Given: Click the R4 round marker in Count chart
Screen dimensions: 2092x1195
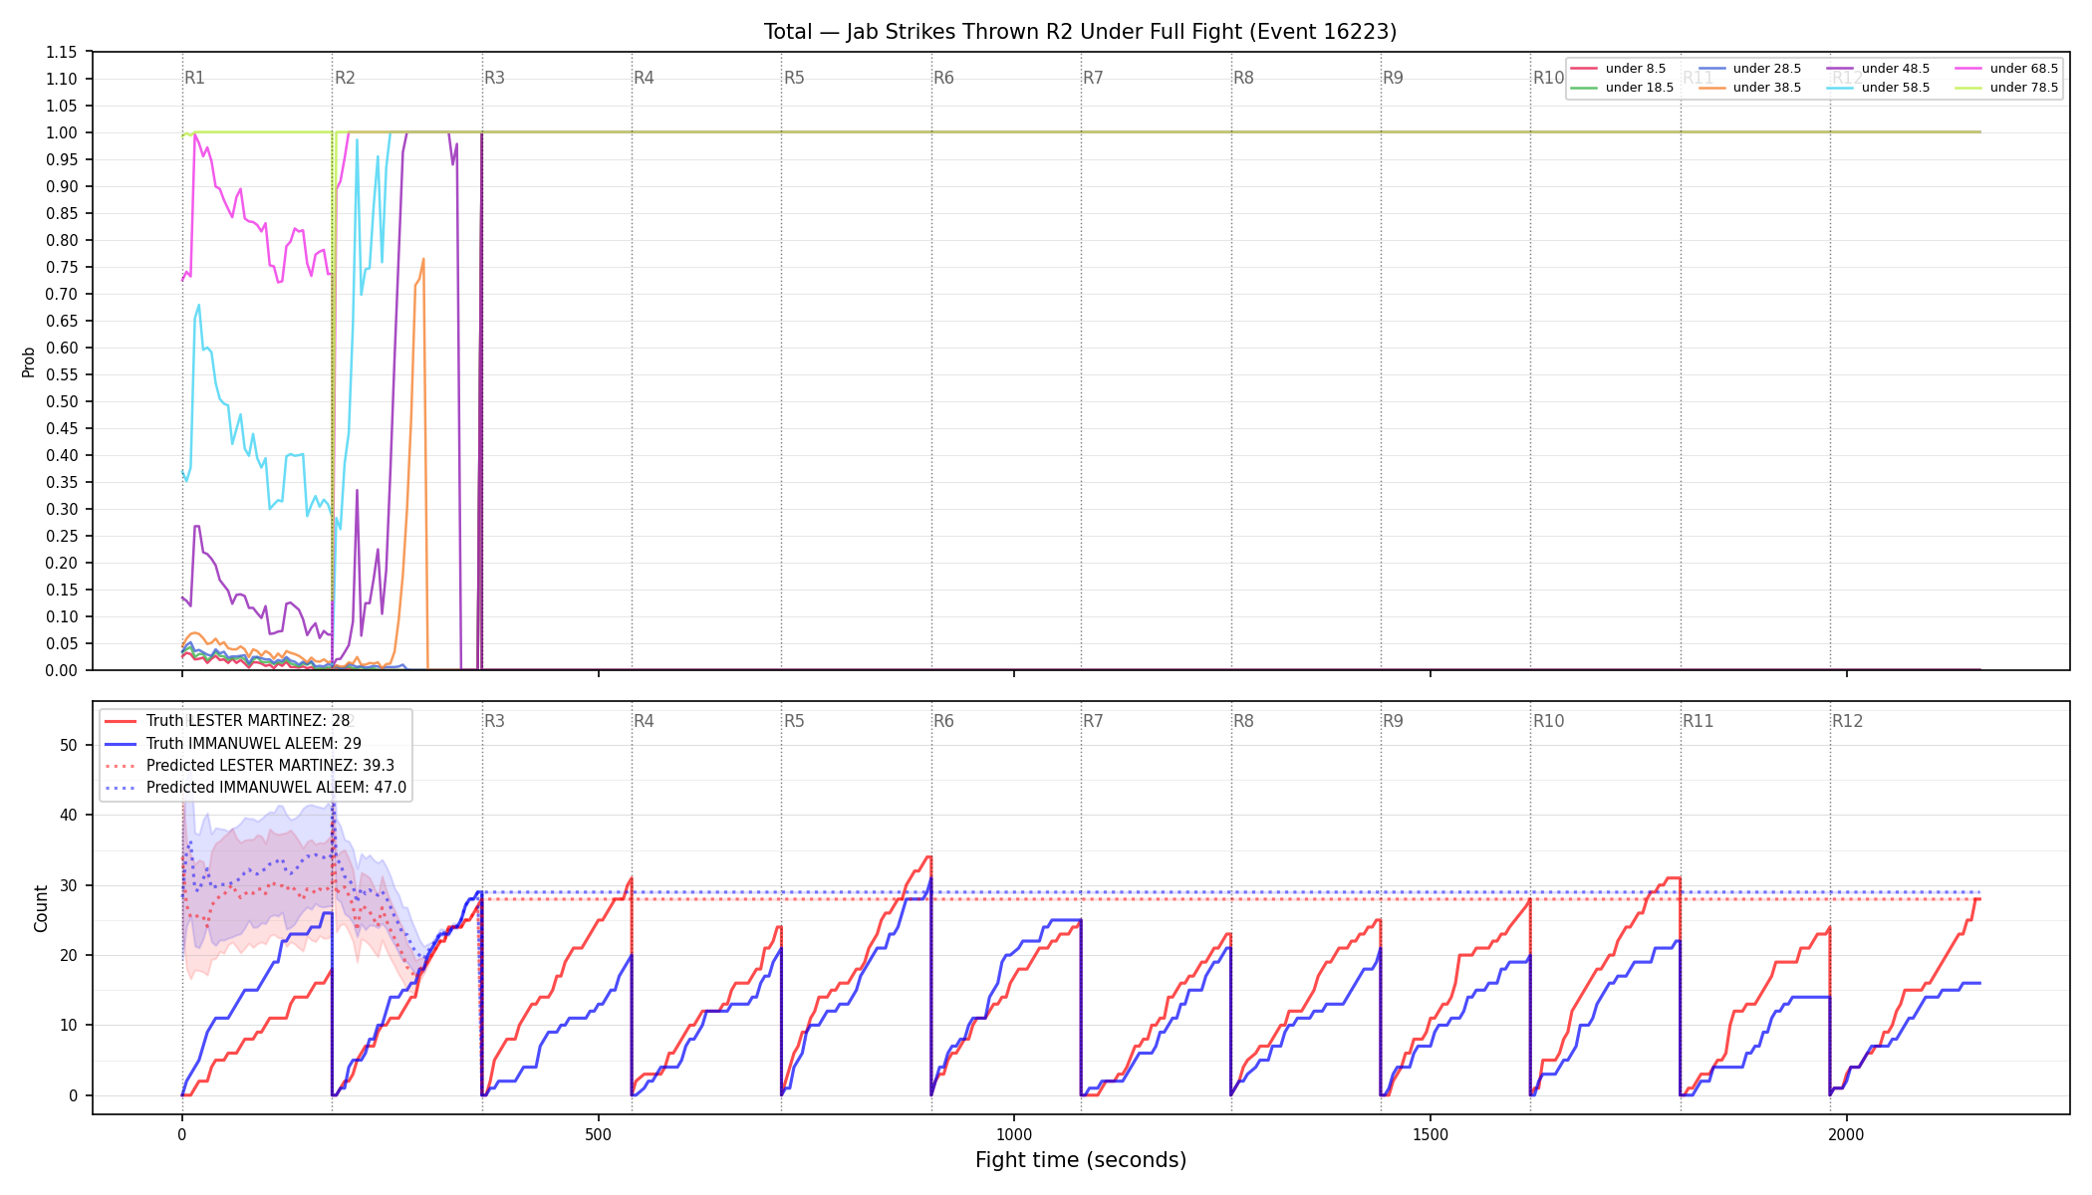Looking at the screenshot, I should click(644, 721).
